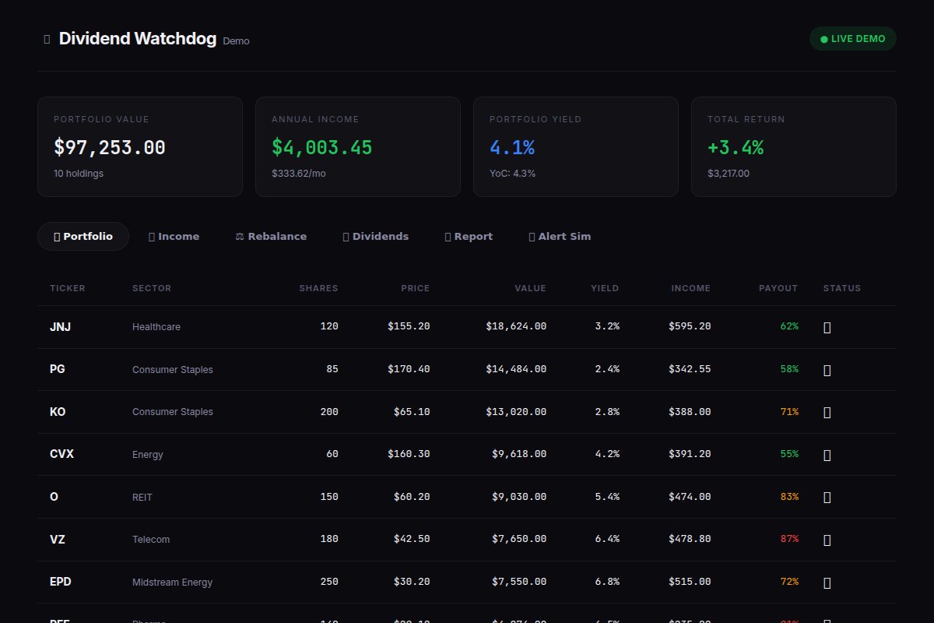Select the status icon for KO
This screenshot has width=934, height=623.
pos(827,412)
